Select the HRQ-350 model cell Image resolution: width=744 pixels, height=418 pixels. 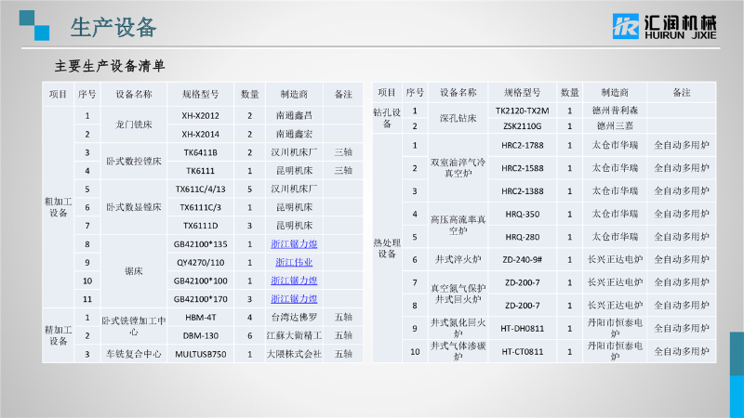click(522, 214)
